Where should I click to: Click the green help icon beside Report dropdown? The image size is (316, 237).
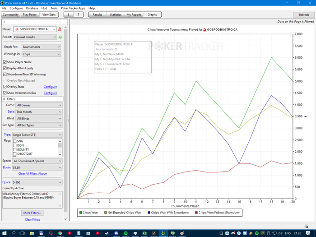[x=60, y=37]
